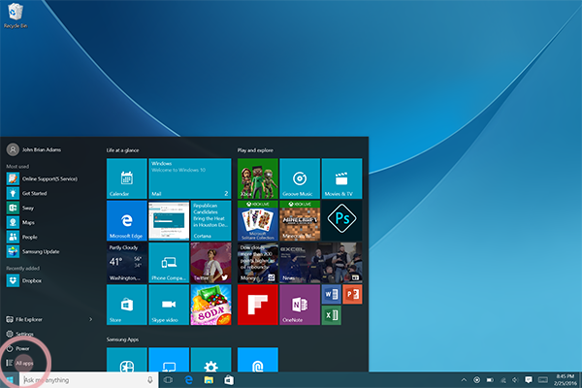The image size is (582, 388).
Task: Open Online Support (S Service) app
Action: pyautogui.click(x=43, y=178)
